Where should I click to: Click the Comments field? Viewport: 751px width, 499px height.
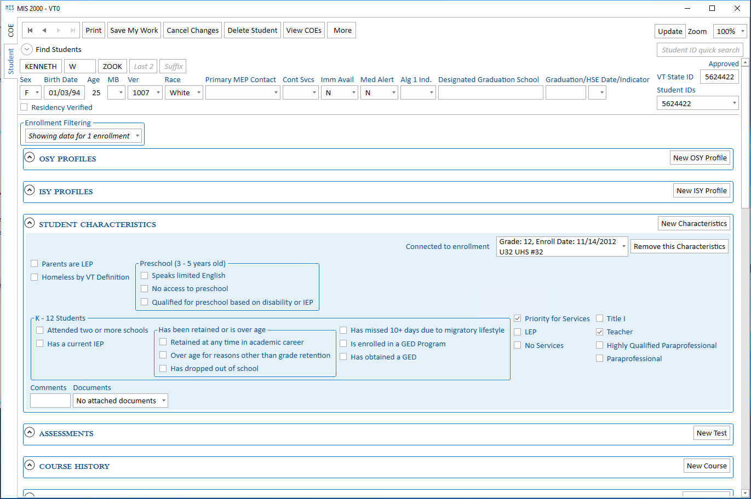[50, 401]
